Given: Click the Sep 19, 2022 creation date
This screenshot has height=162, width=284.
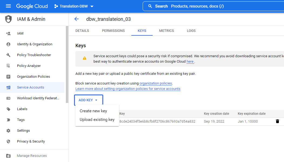Looking at the screenshot, I should pos(214,122).
